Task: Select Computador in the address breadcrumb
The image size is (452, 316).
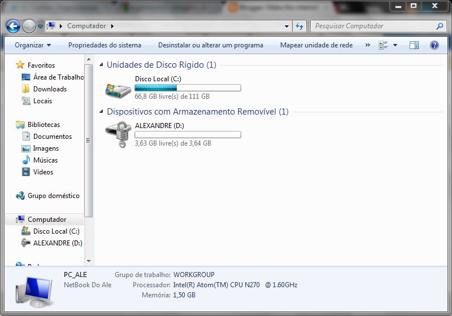Action: click(86, 26)
